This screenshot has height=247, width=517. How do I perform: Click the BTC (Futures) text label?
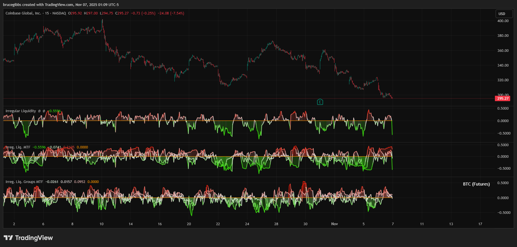[476, 184]
